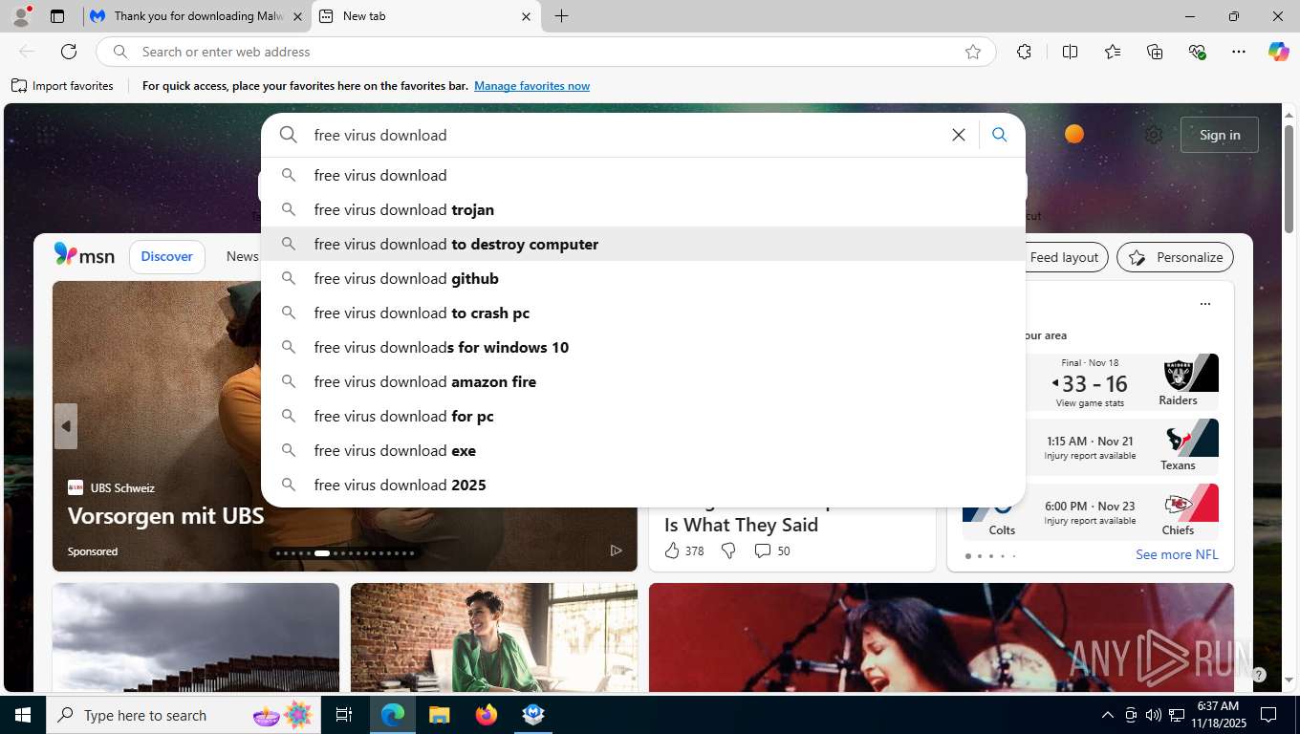Viewport: 1300px width, 734px height.
Task: Close the New tab tab
Action: (526, 16)
